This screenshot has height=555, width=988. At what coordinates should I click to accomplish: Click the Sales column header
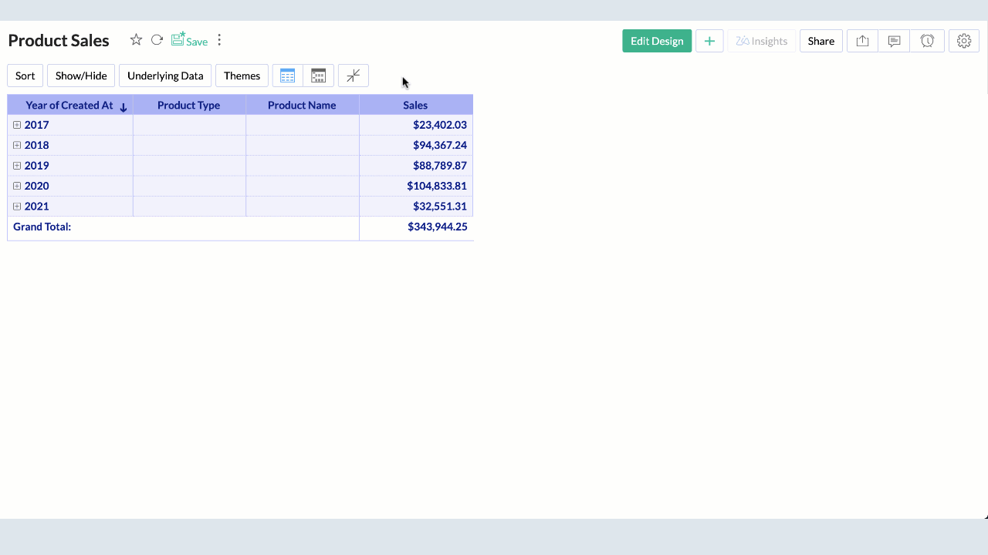415,106
